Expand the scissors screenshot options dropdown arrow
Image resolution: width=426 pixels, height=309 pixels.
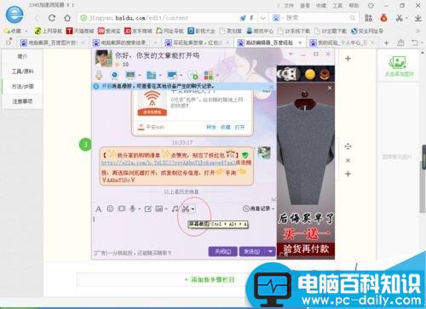pyautogui.click(x=193, y=209)
